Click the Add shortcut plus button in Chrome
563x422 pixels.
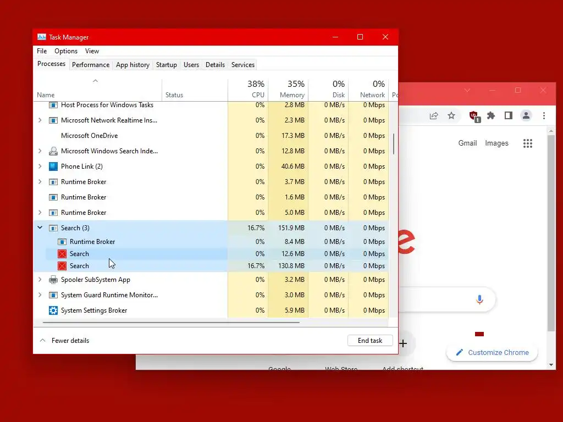click(403, 343)
